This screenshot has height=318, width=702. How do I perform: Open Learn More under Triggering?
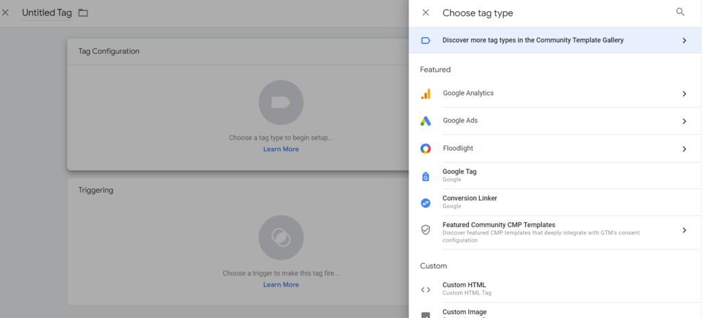[280, 284]
